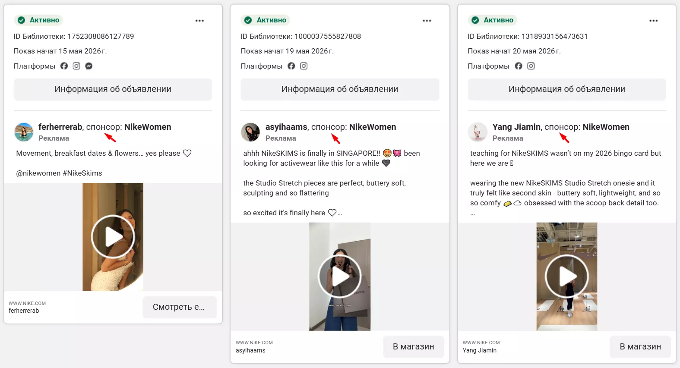Open the three-dot menu on asyihaams ad card

point(427,21)
